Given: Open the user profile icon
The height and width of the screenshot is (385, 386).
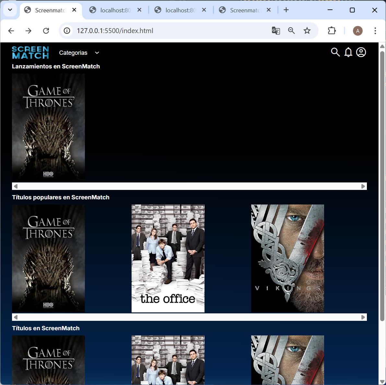Looking at the screenshot, I should 361,52.
